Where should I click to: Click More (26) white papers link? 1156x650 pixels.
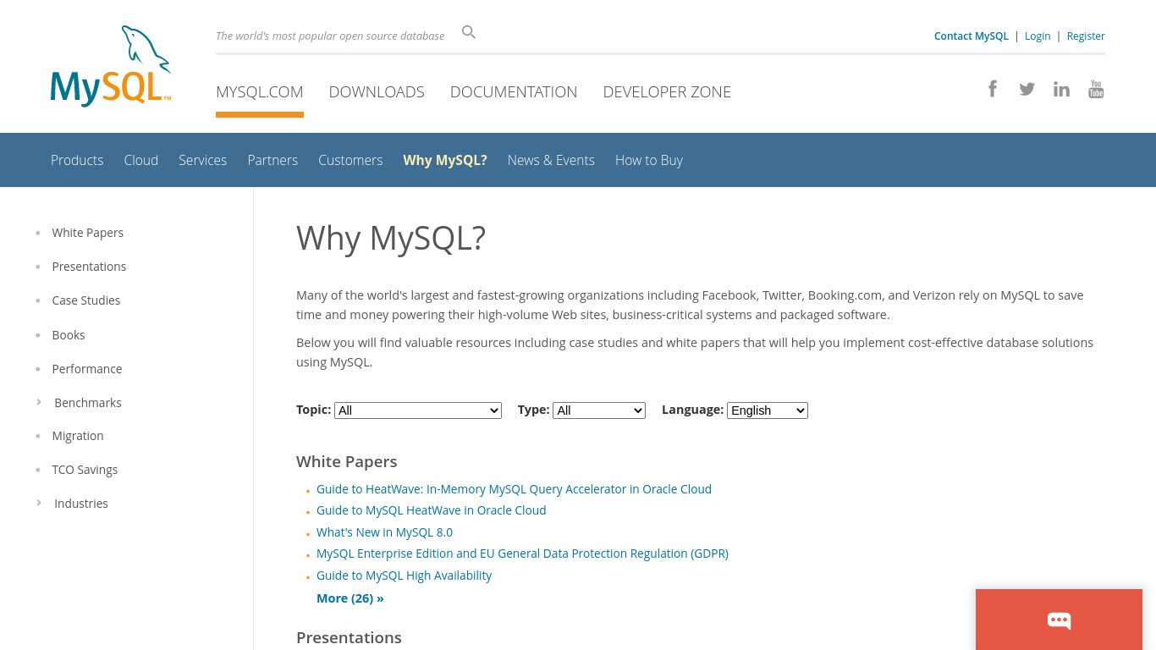click(x=350, y=598)
